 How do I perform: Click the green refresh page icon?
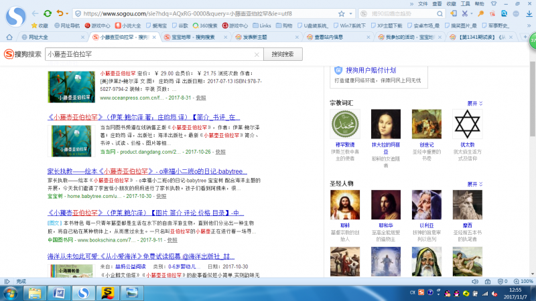(x=48, y=13)
